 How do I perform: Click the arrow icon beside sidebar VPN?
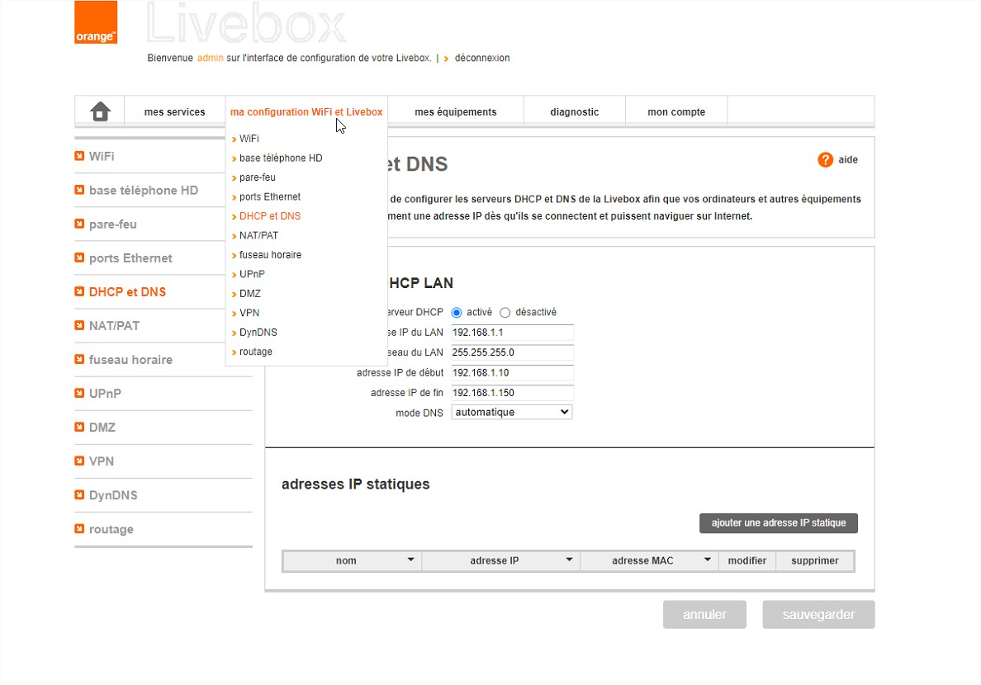tap(79, 461)
